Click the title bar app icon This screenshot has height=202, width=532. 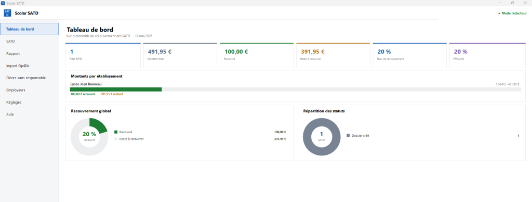tap(3, 3)
